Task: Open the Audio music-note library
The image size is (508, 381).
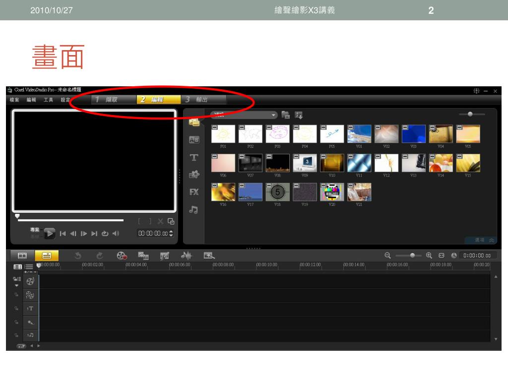Action: coord(194,210)
